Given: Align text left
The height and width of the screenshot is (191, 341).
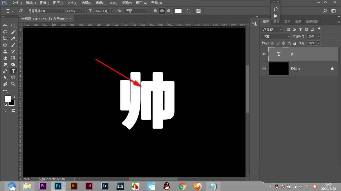Looking at the screenshot, I should 155,11.
